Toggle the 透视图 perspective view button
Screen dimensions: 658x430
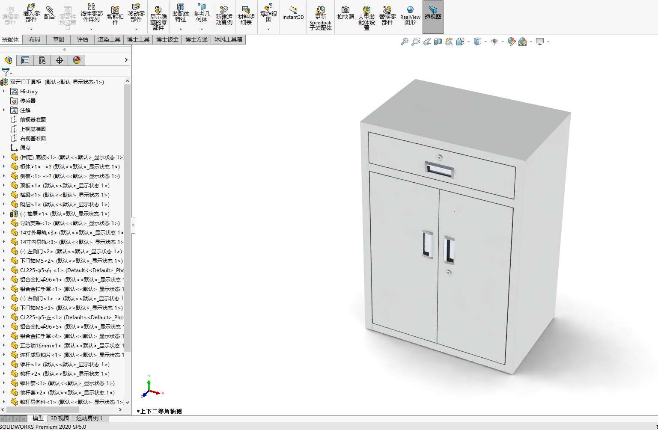(x=433, y=17)
